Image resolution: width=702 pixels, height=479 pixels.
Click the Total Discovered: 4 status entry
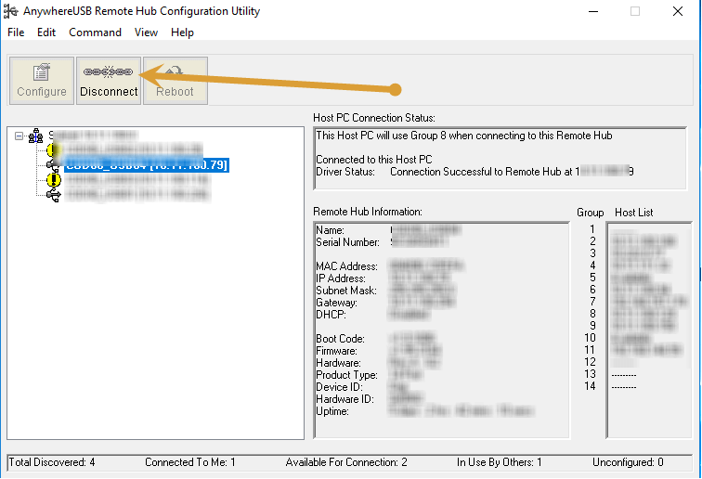coord(52,462)
